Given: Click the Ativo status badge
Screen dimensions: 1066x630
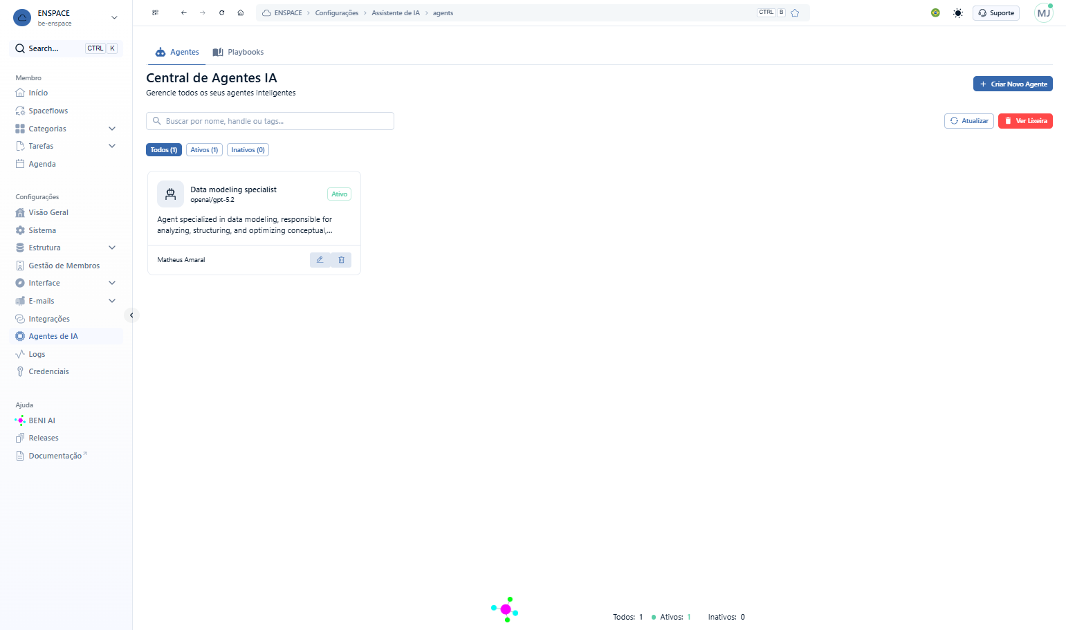Looking at the screenshot, I should (x=339, y=194).
